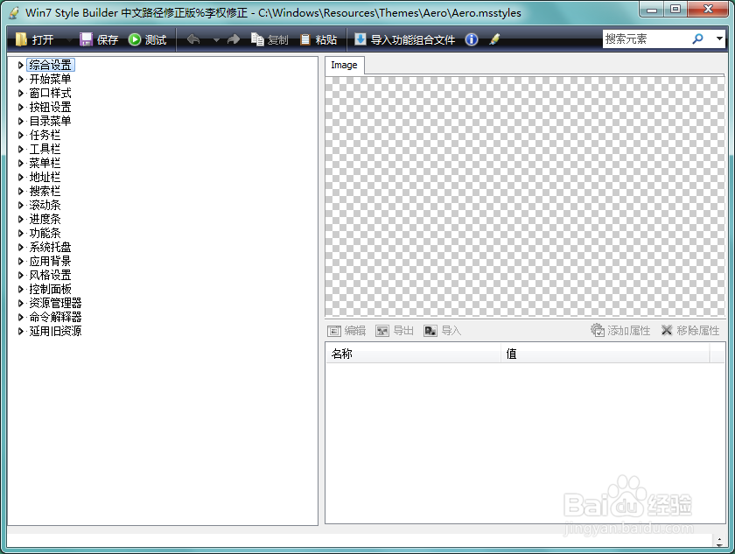Expand the 综合设置 tree node
735x554 pixels.
(x=21, y=65)
